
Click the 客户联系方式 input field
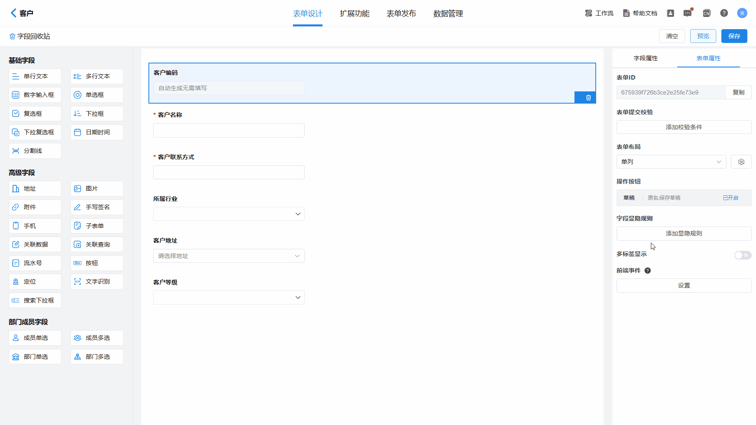pyautogui.click(x=229, y=173)
